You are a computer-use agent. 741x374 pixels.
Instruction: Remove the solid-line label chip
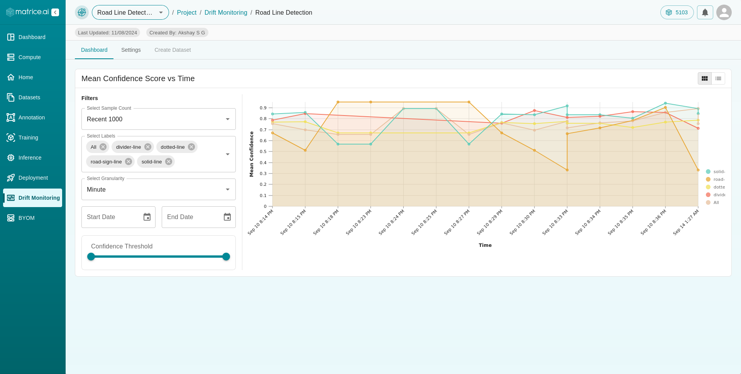pyautogui.click(x=169, y=161)
